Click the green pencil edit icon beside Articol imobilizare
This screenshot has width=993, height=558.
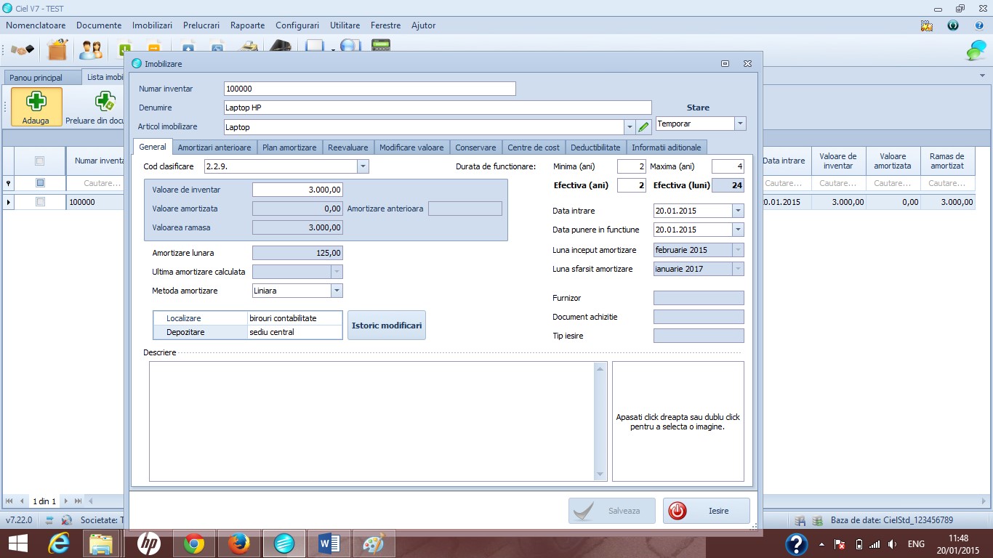pyautogui.click(x=643, y=127)
